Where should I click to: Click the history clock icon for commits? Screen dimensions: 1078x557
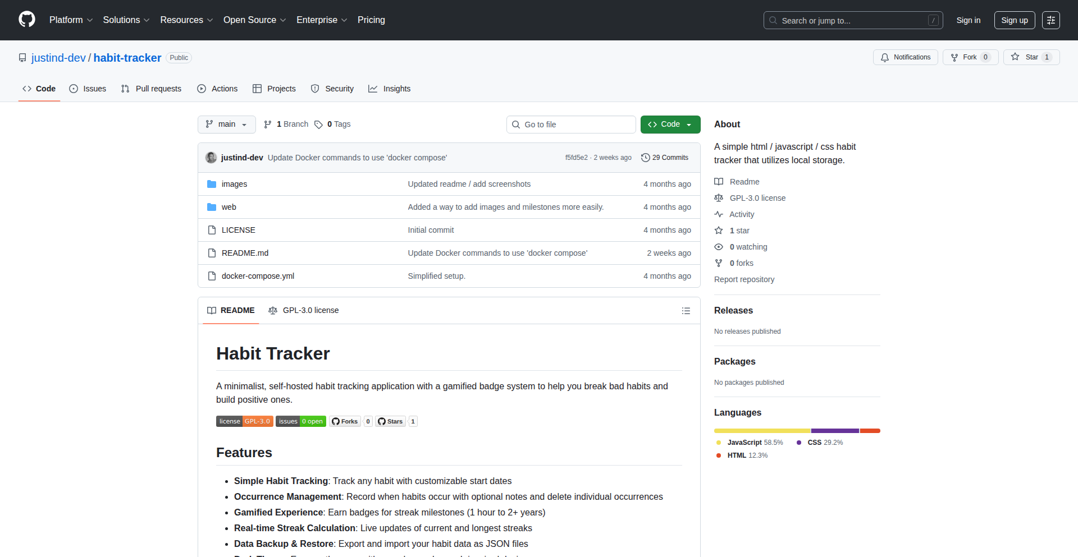(x=646, y=158)
